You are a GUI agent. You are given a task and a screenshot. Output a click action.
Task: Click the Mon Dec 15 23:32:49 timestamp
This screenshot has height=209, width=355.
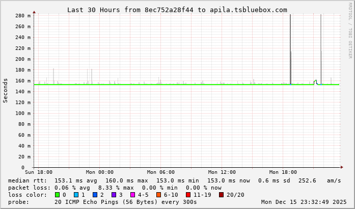(x=303, y=202)
